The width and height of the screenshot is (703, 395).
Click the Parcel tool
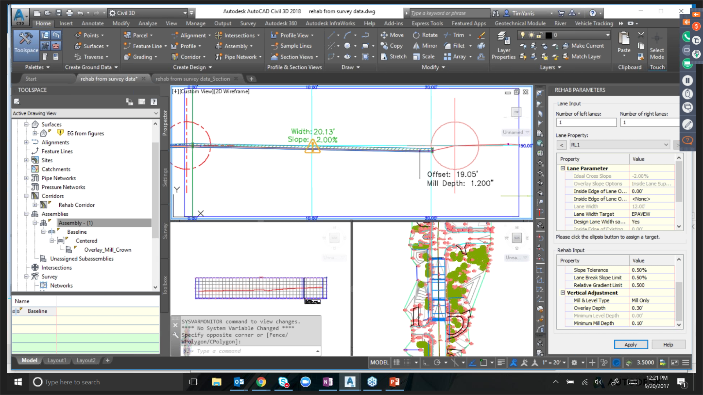click(x=138, y=35)
